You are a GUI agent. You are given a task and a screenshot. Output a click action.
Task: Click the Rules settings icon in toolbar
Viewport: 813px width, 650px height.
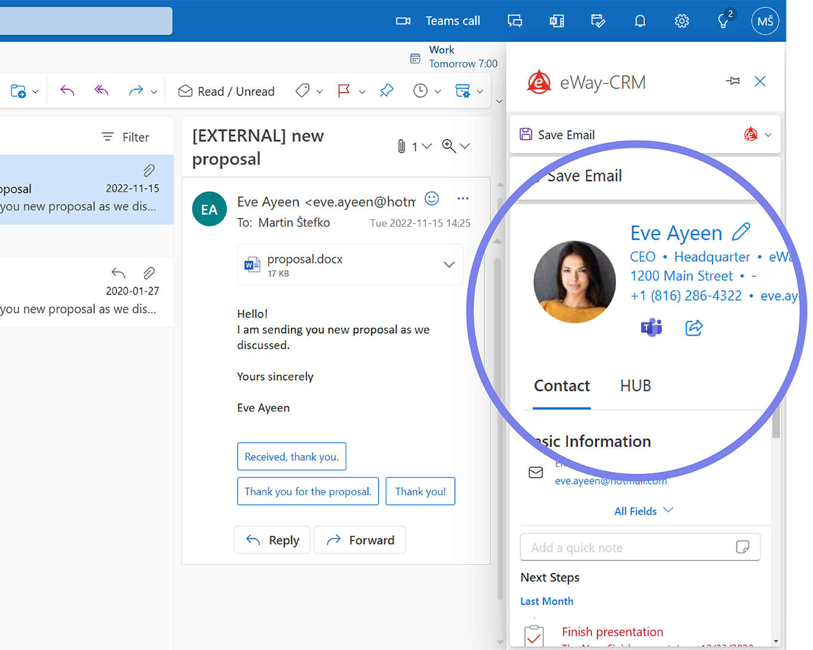pos(462,91)
